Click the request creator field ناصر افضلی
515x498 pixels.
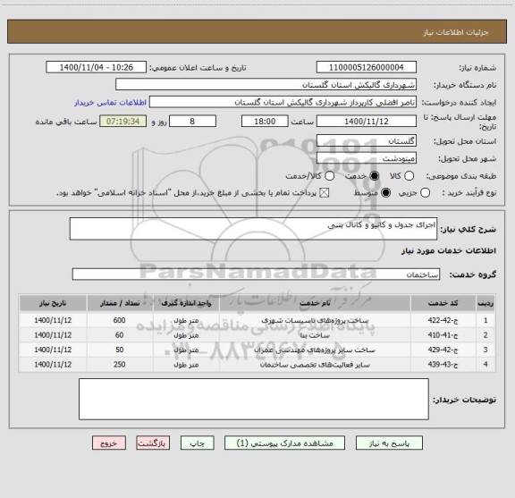(283, 102)
